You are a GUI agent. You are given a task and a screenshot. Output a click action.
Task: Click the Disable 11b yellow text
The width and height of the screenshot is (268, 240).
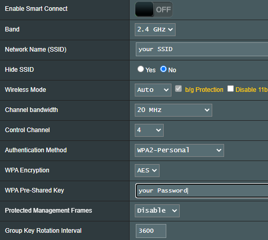(x=251, y=90)
